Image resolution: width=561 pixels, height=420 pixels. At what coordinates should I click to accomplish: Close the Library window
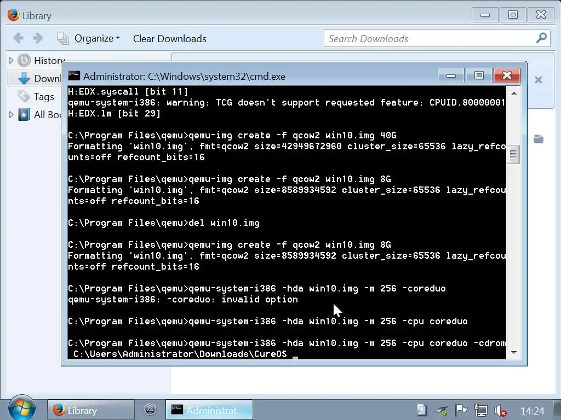point(541,15)
